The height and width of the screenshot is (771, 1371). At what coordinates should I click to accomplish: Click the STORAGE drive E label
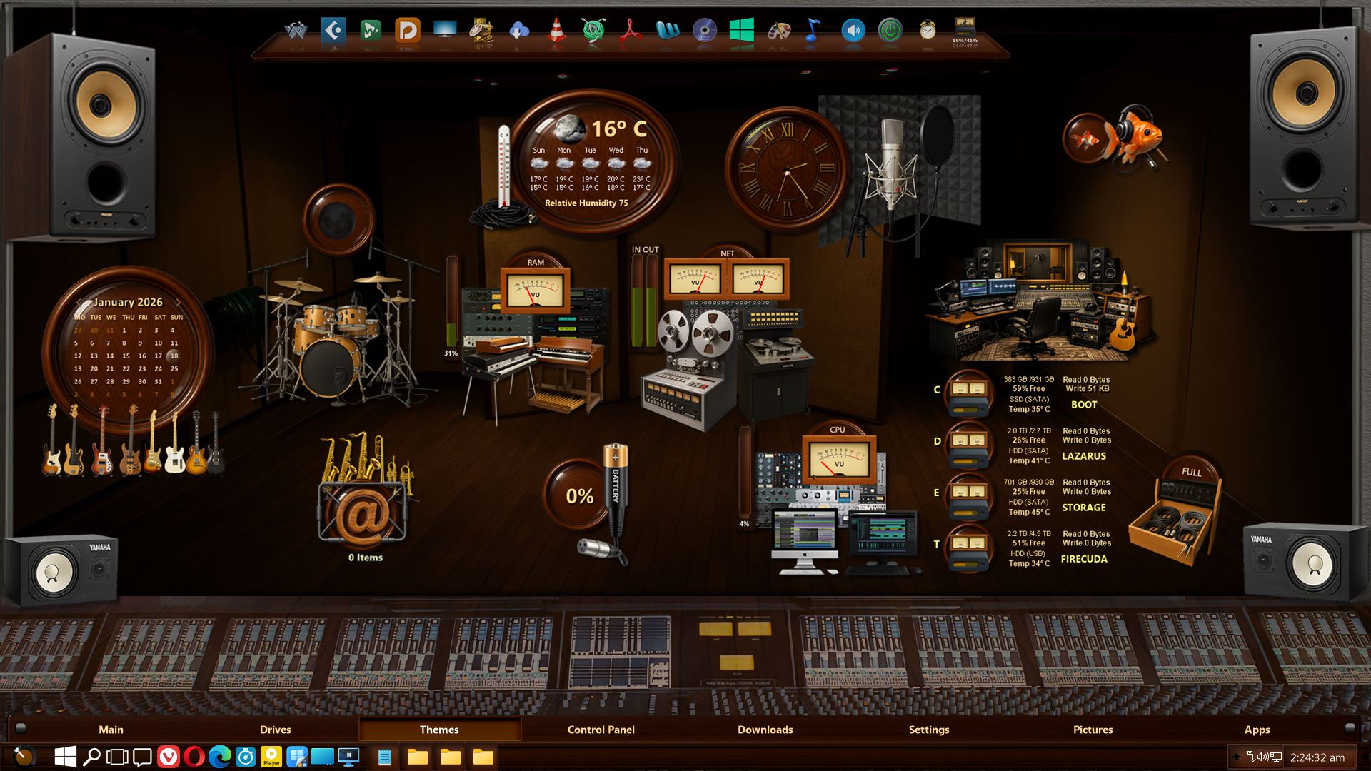[x=1083, y=508]
